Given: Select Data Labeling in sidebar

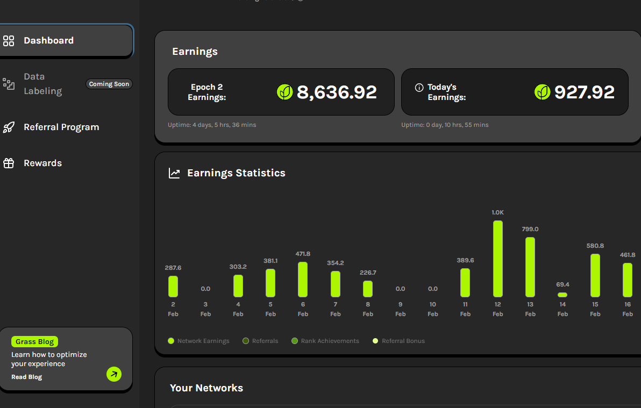Looking at the screenshot, I should (x=43, y=84).
